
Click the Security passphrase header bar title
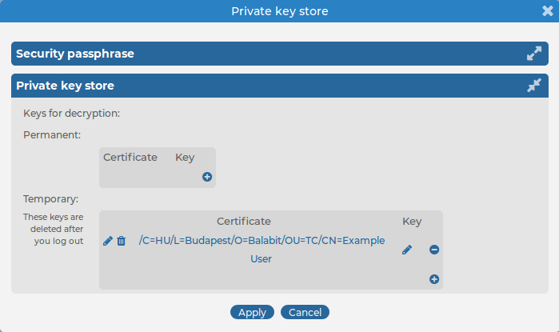pos(75,54)
